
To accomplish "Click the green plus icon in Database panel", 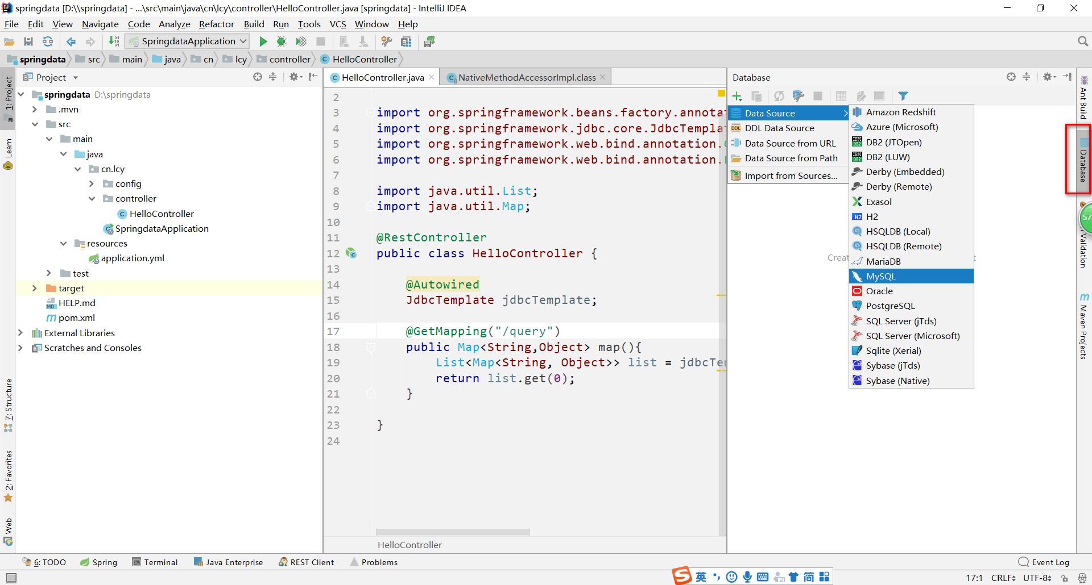I will coord(737,96).
